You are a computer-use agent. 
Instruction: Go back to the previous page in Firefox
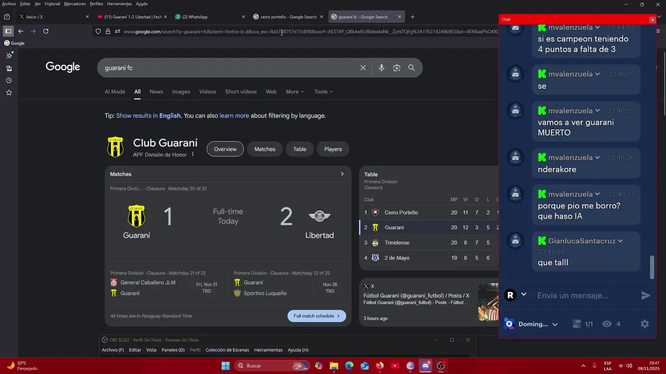[21, 31]
